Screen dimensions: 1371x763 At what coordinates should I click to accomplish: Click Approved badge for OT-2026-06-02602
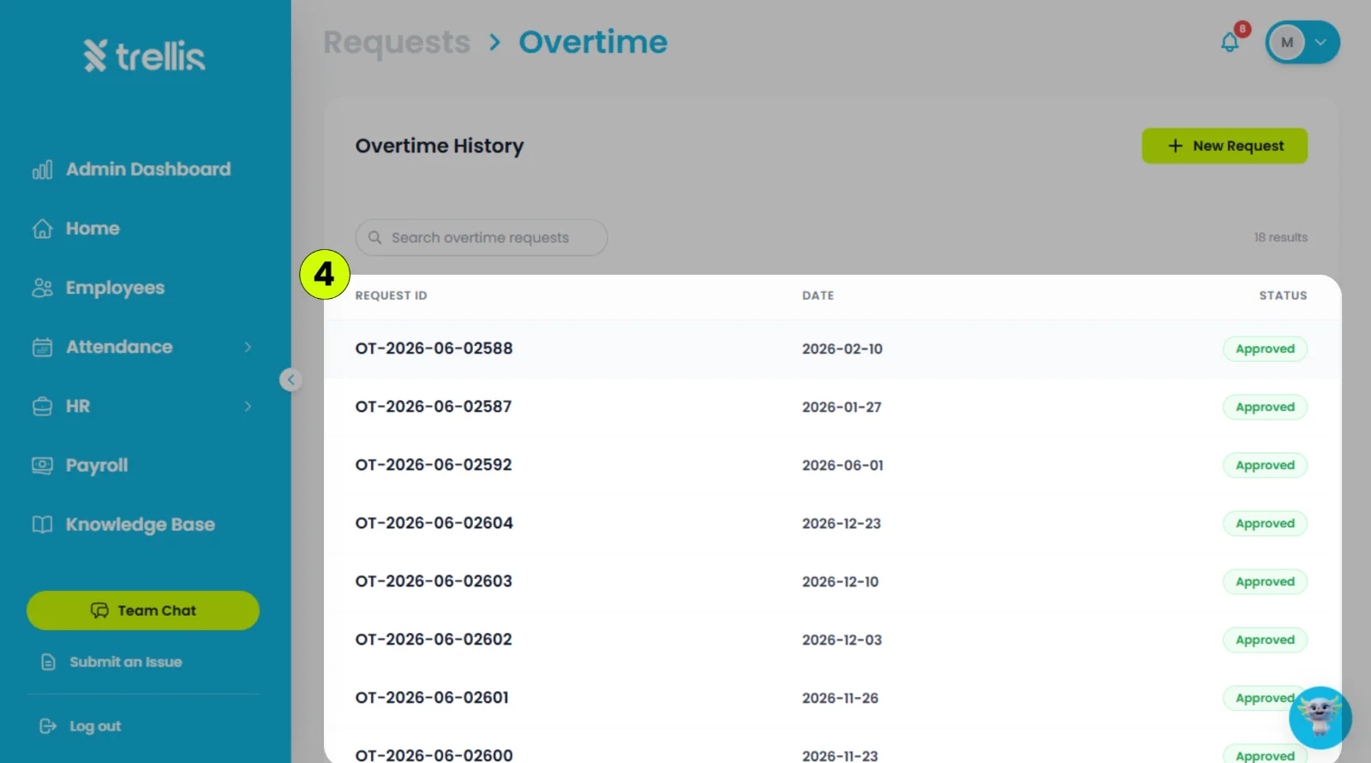point(1265,640)
